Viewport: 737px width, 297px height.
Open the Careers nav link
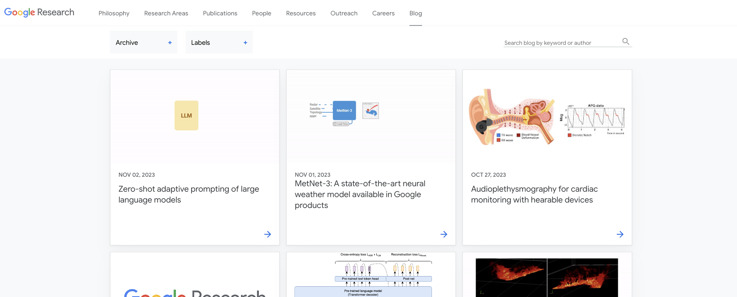383,13
